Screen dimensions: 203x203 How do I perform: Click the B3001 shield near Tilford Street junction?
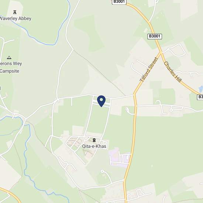pyautogui.click(x=155, y=36)
